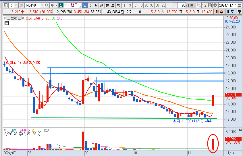
Task: Click the green 신 badge icon
Action: point(61,5)
